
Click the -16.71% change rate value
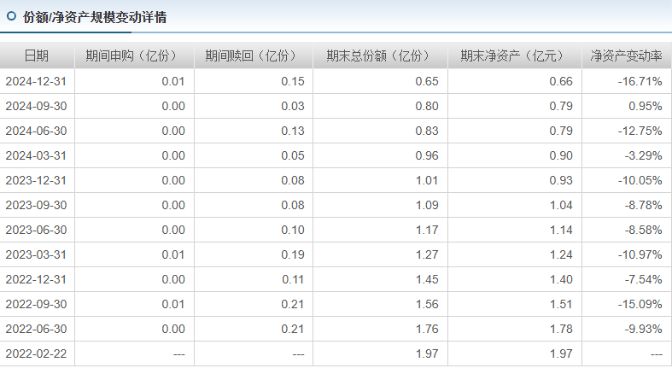pyautogui.click(x=640, y=81)
